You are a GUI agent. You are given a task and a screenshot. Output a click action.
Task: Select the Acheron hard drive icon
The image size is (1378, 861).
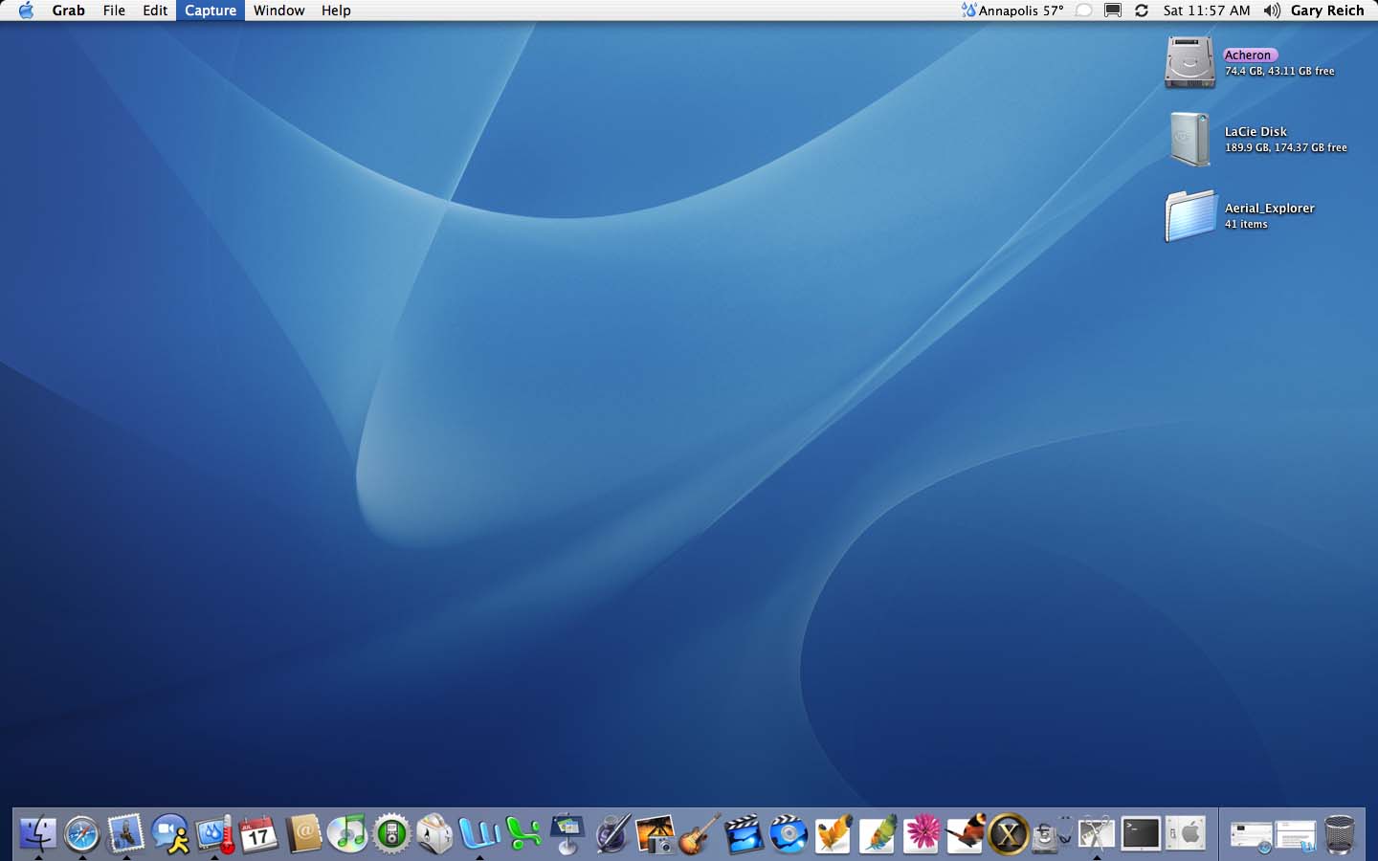(x=1189, y=62)
